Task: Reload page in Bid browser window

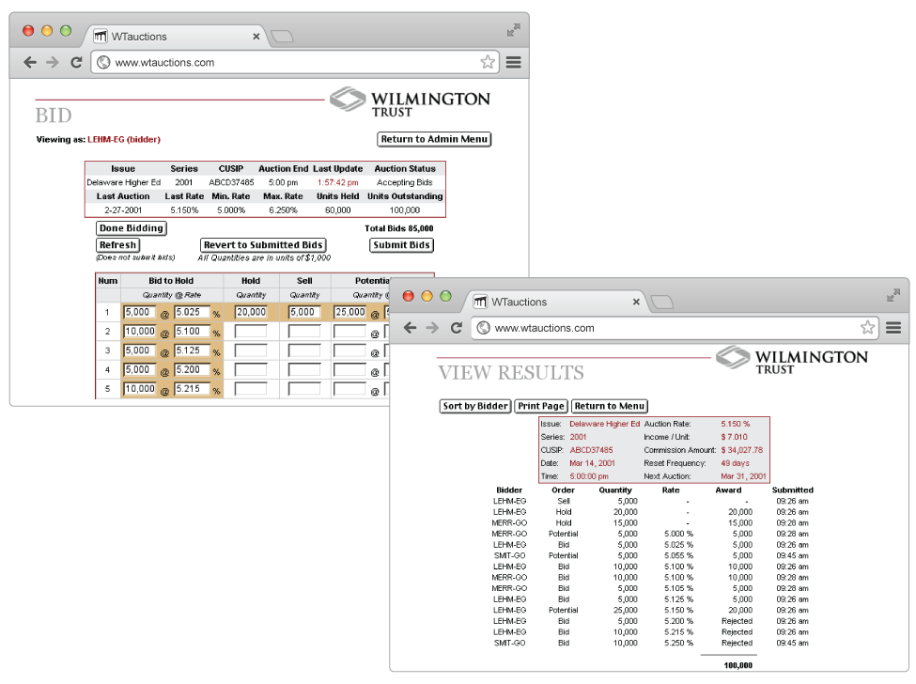Action: (76, 63)
